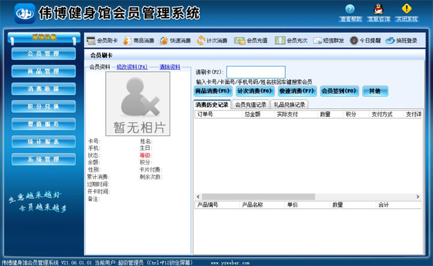Image resolution: width=433 pixels, height=266 pixels.
Task: Open 快速消费 in the toolbar
Action: tap(175, 41)
